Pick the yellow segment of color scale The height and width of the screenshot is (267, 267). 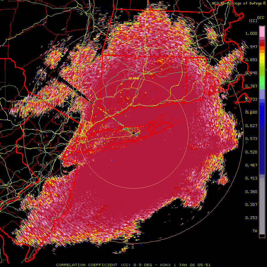[262, 58]
